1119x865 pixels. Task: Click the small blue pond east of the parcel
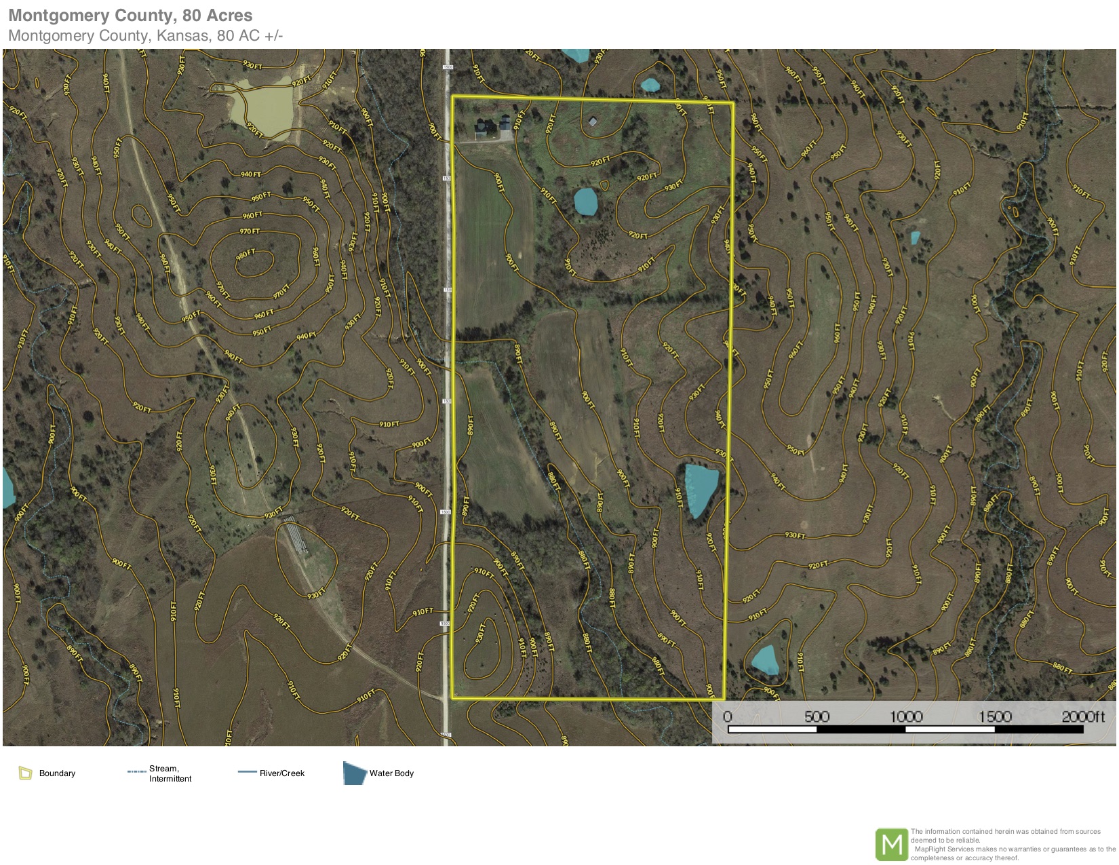915,237
